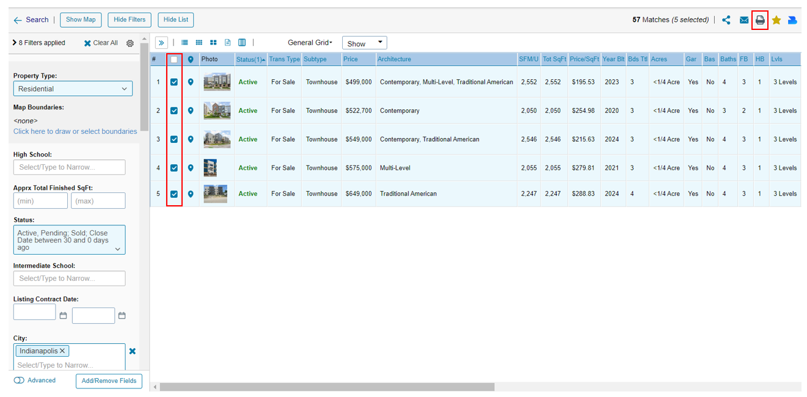This screenshot has height=397, width=807.
Task: Click the back arrow beside Search
Action: 18,20
